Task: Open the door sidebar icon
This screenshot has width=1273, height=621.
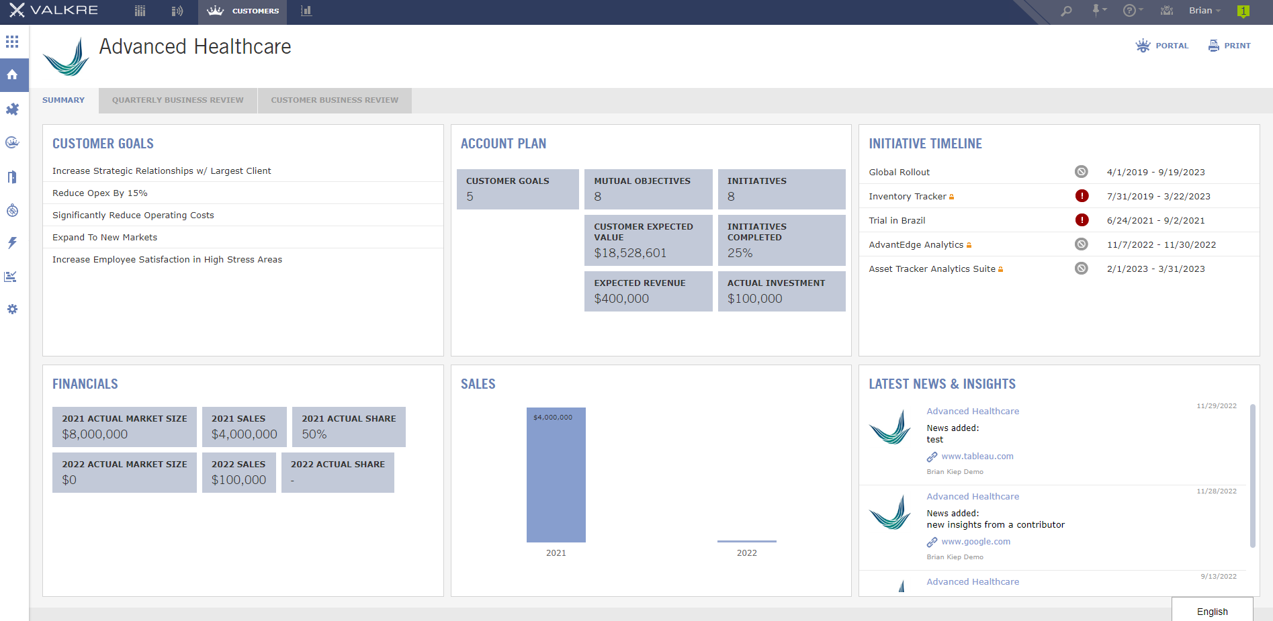Action: tap(12, 177)
